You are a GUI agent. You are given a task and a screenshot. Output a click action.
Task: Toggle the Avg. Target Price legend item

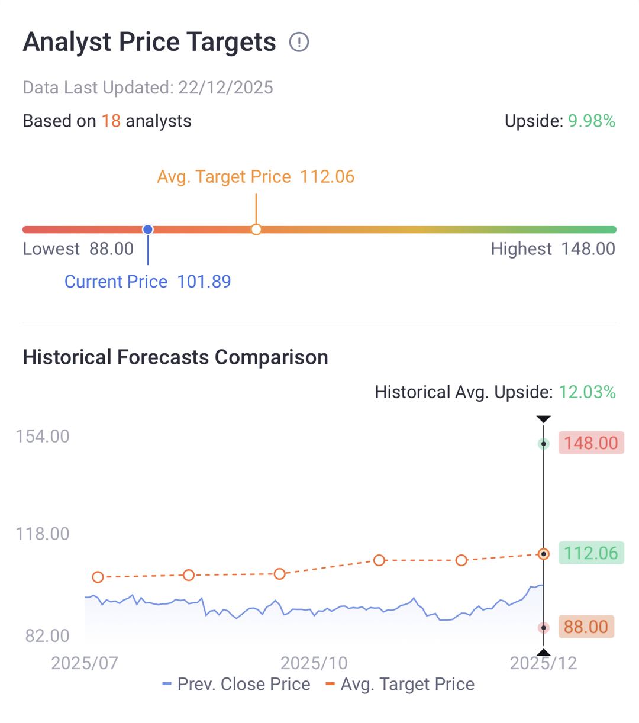tap(400, 685)
